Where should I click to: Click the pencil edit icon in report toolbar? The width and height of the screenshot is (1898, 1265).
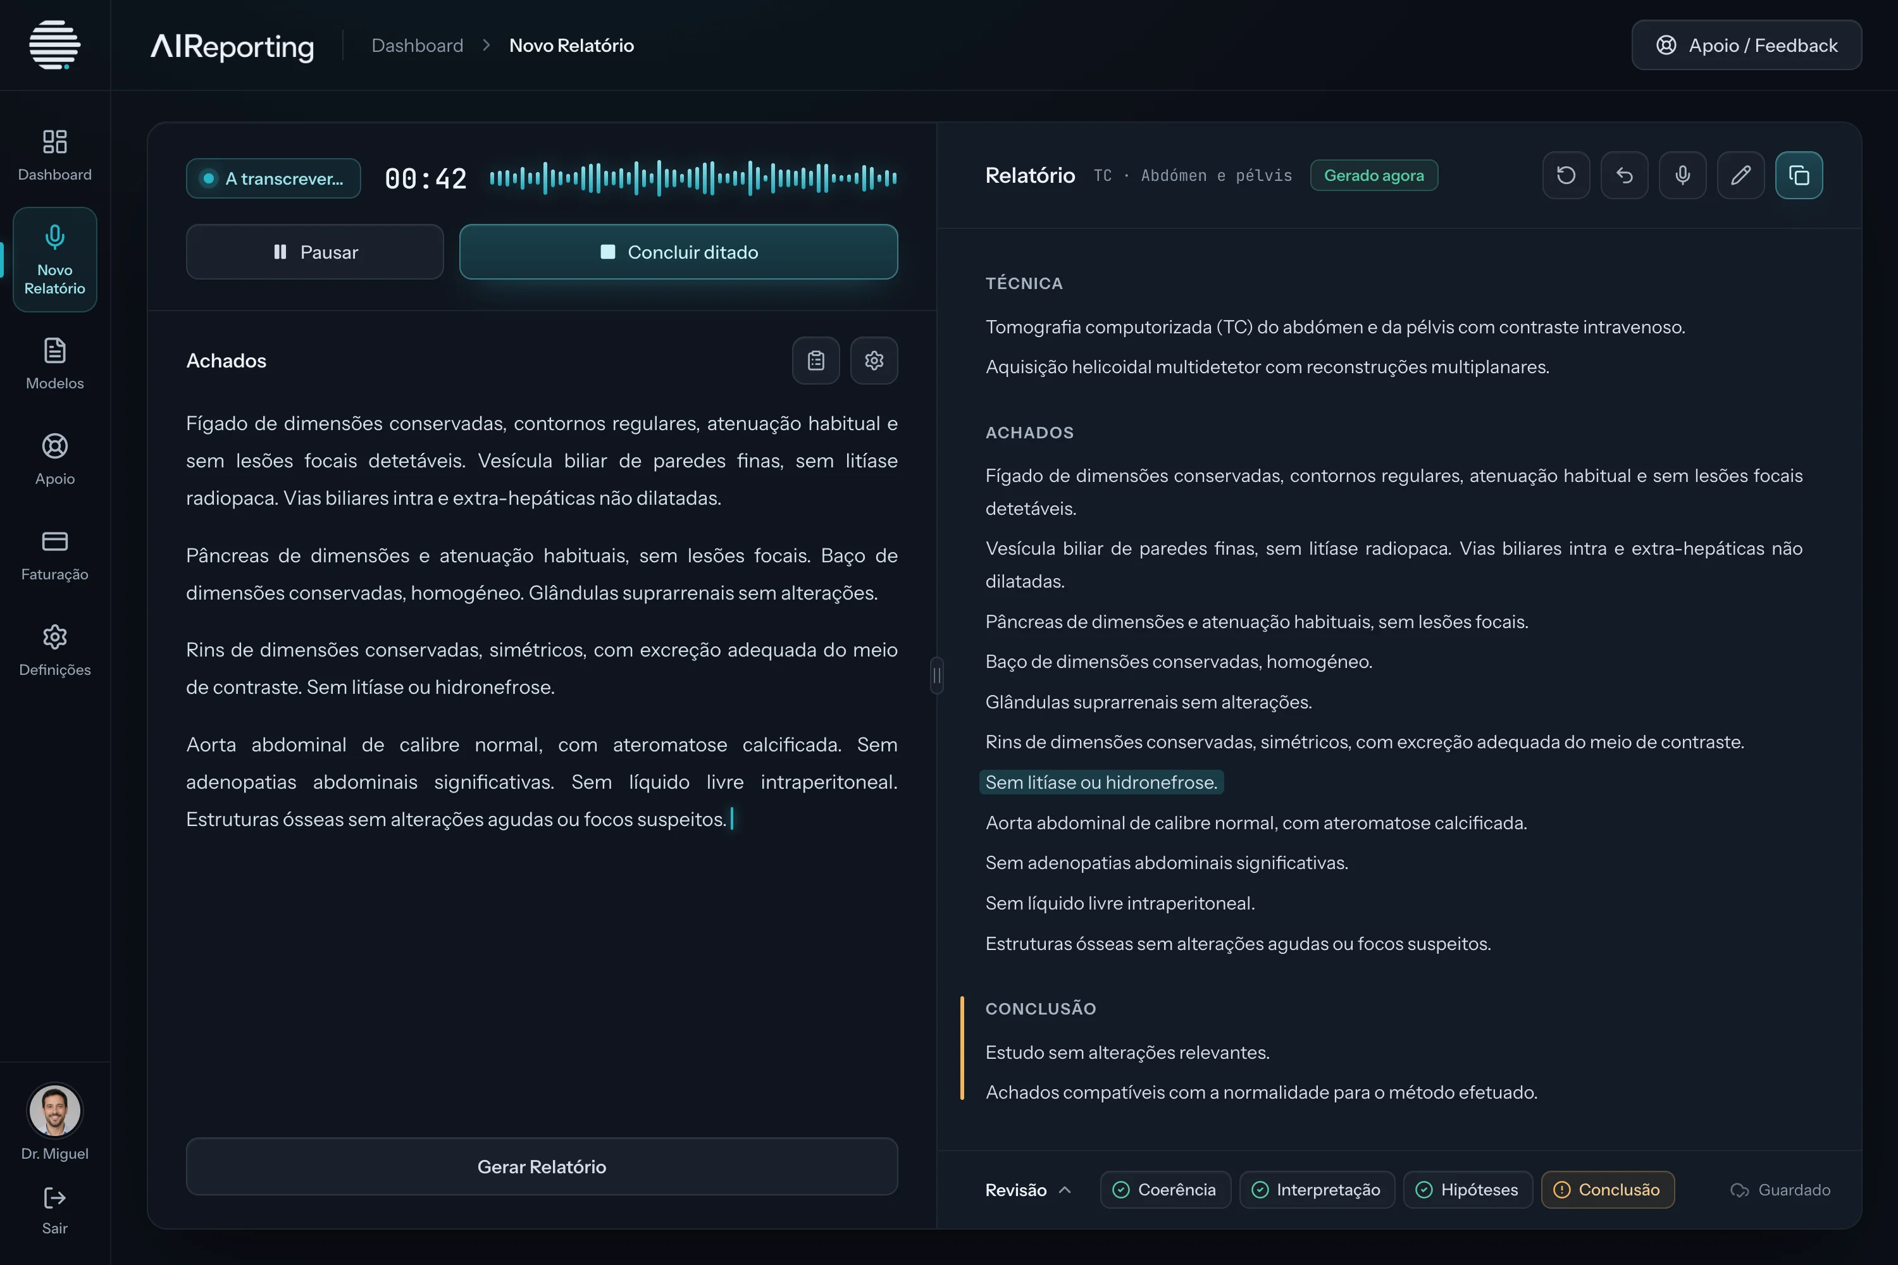pyautogui.click(x=1740, y=175)
